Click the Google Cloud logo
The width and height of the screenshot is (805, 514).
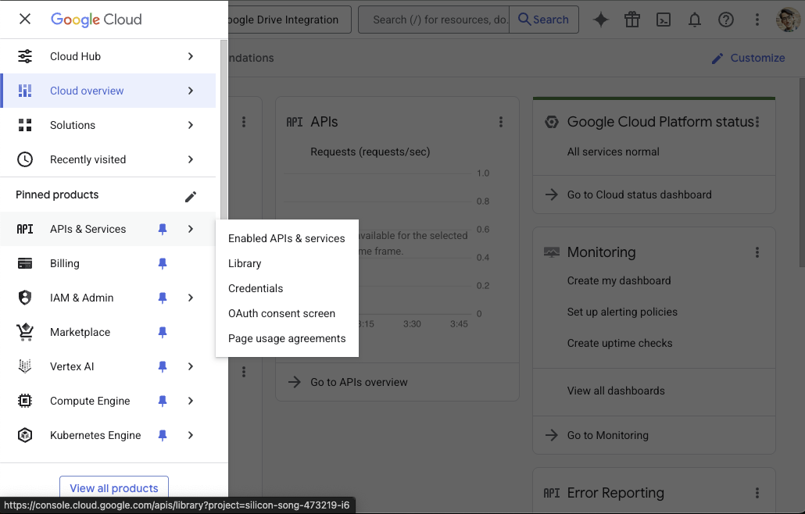96,20
